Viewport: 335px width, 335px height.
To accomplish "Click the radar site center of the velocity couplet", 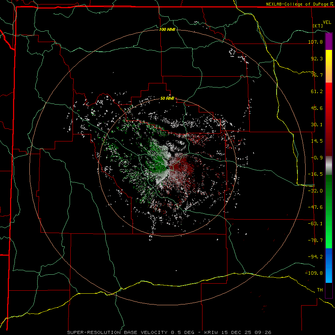I will 168,168.
